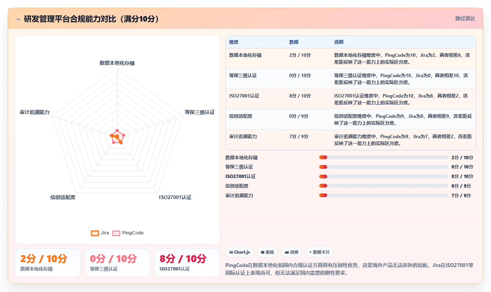Screen dimensions: 491x292
Task: Toggle the PingCode legend item in chart
Action: (x=128, y=233)
